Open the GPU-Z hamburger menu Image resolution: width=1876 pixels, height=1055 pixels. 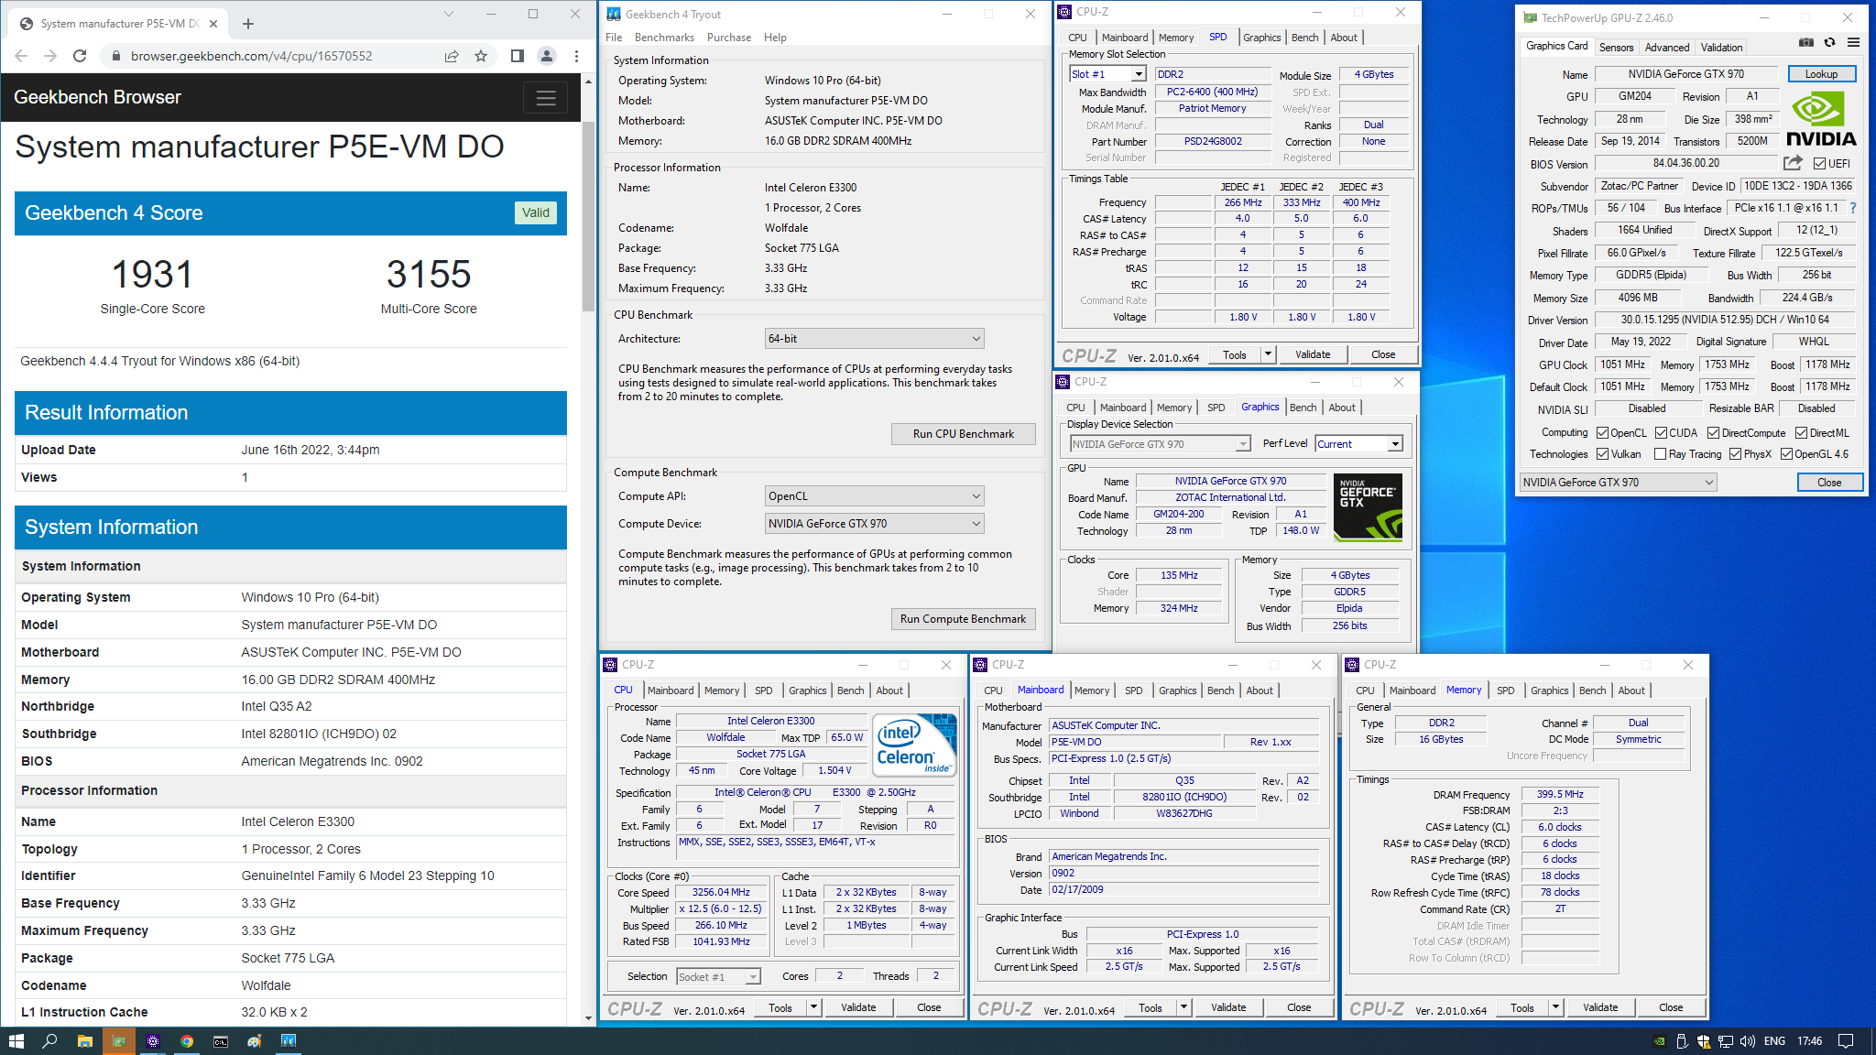pyautogui.click(x=1853, y=42)
